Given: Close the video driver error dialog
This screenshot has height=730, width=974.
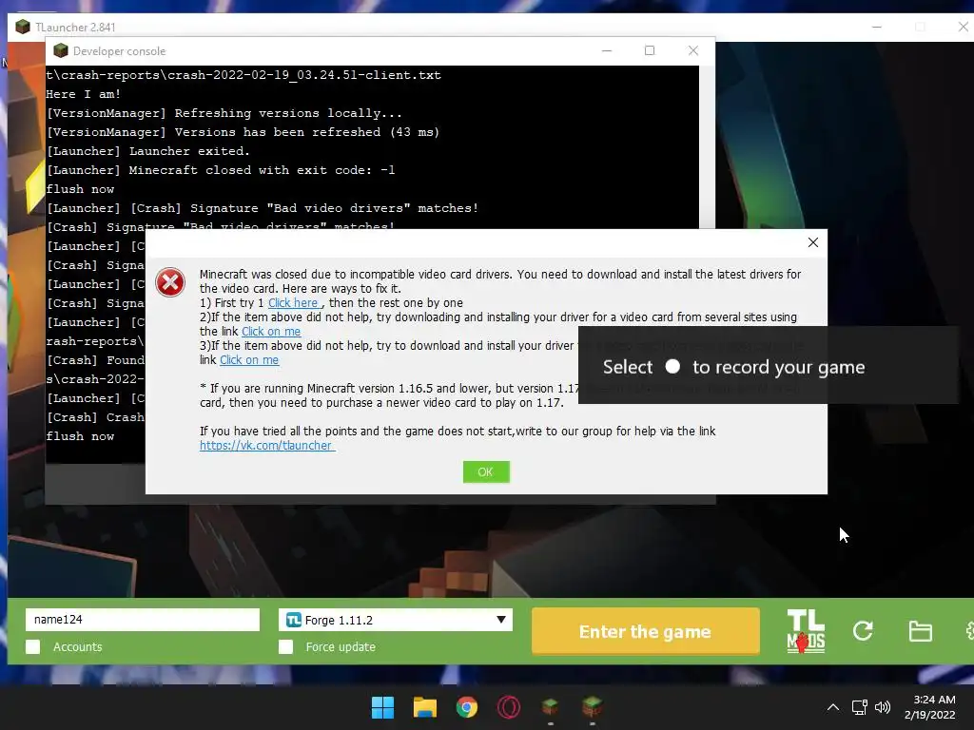Looking at the screenshot, I should (812, 242).
